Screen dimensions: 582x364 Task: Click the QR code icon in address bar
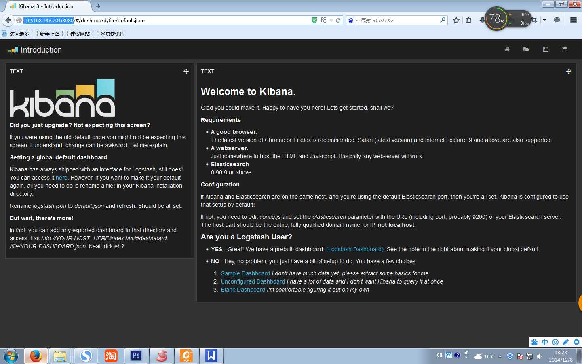pos(323,20)
